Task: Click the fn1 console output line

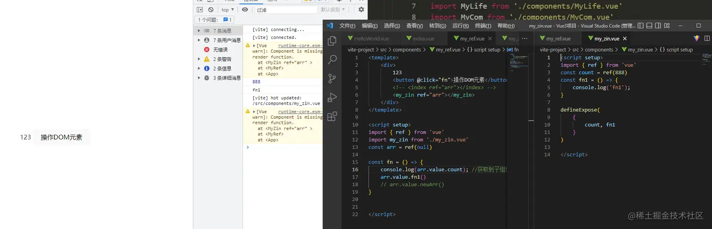Action: (x=283, y=90)
